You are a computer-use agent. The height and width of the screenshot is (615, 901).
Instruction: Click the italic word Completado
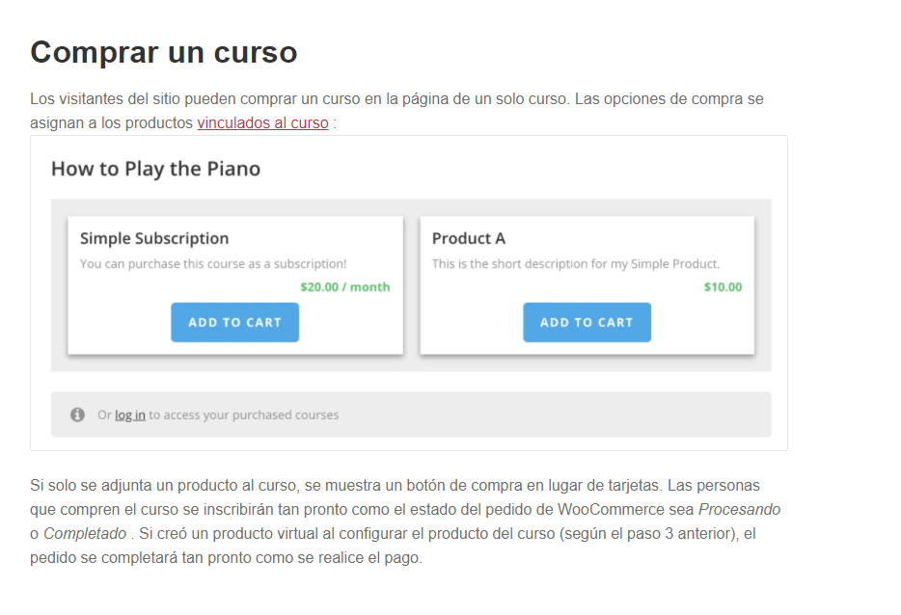(x=85, y=533)
